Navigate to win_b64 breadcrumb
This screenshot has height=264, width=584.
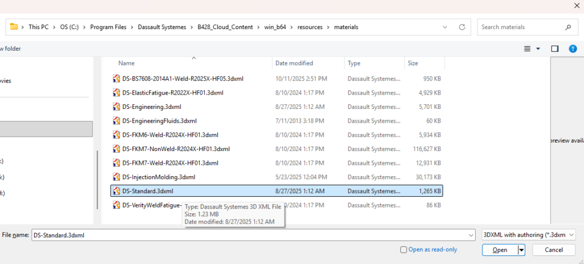(275, 27)
